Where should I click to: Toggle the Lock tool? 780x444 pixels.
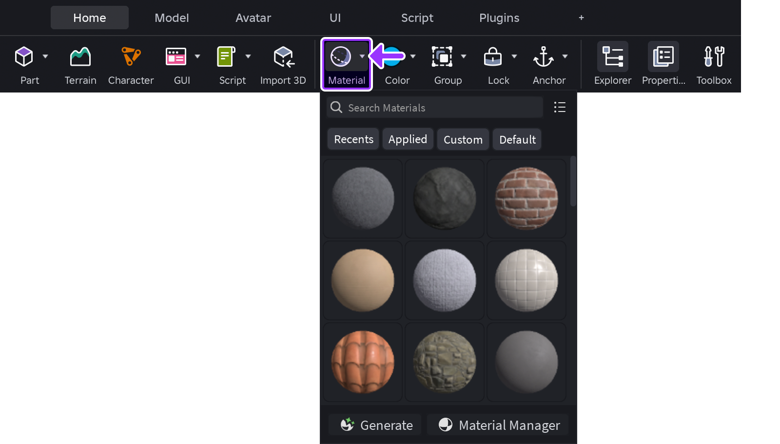[493, 57]
